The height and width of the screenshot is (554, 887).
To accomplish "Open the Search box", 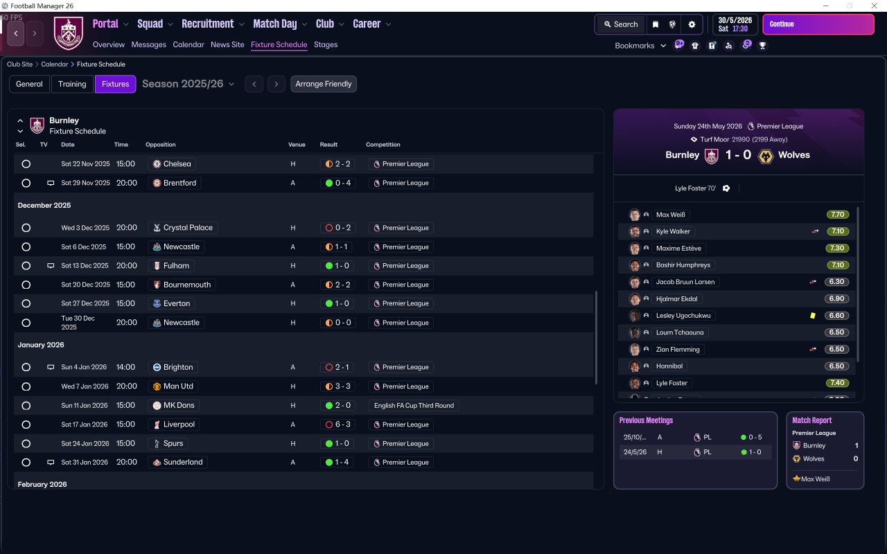I will 621,24.
